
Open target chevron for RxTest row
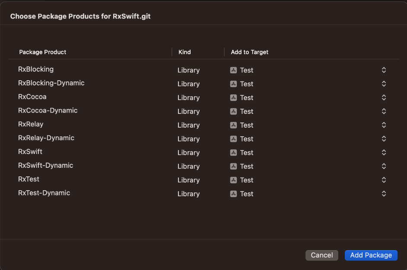(x=384, y=180)
